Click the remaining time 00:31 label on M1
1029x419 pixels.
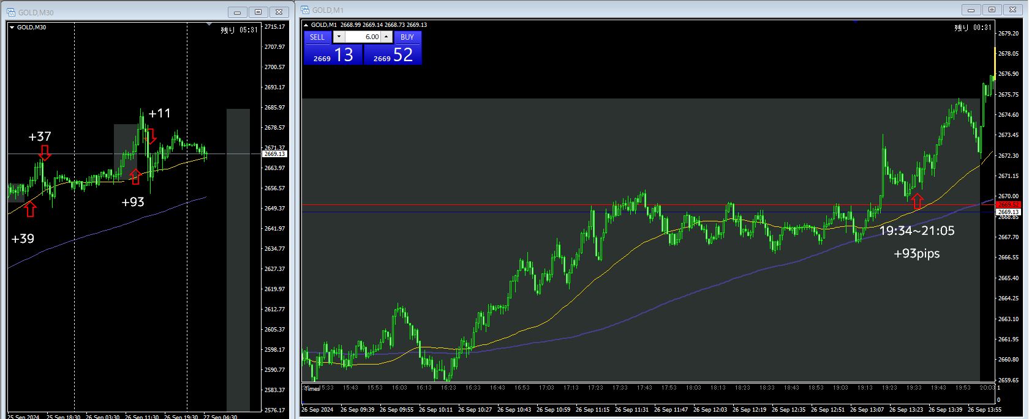(973, 28)
